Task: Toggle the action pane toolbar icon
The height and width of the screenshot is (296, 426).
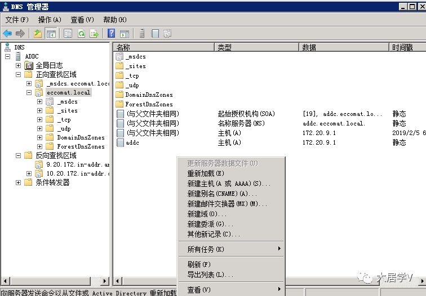Action: pyautogui.click(x=125, y=34)
